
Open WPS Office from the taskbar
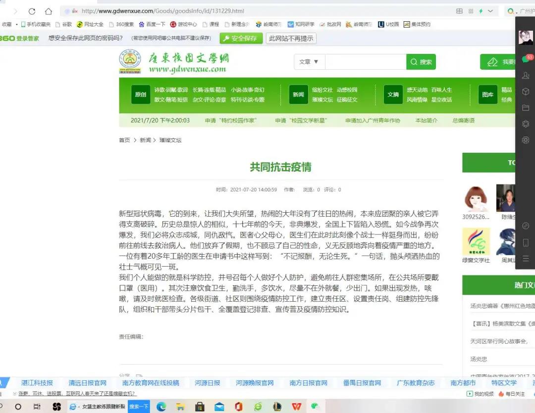pyautogui.click(x=296, y=407)
